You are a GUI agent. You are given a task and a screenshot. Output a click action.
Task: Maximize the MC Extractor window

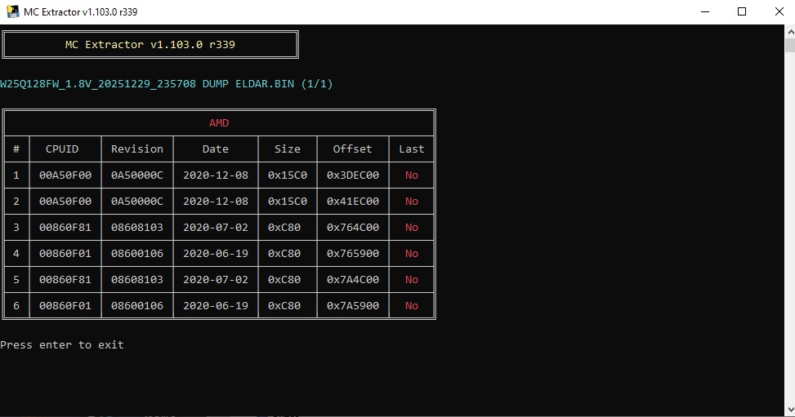742,11
